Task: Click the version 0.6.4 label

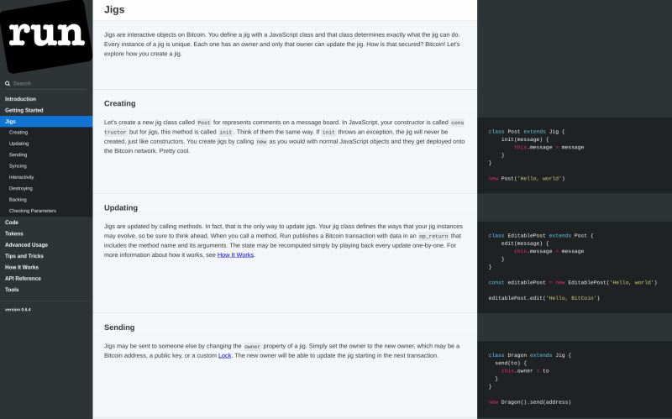Action: [x=18, y=309]
